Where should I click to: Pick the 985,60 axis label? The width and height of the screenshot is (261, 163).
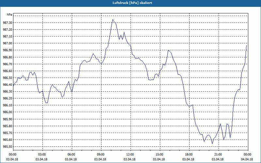(x=8, y=140)
